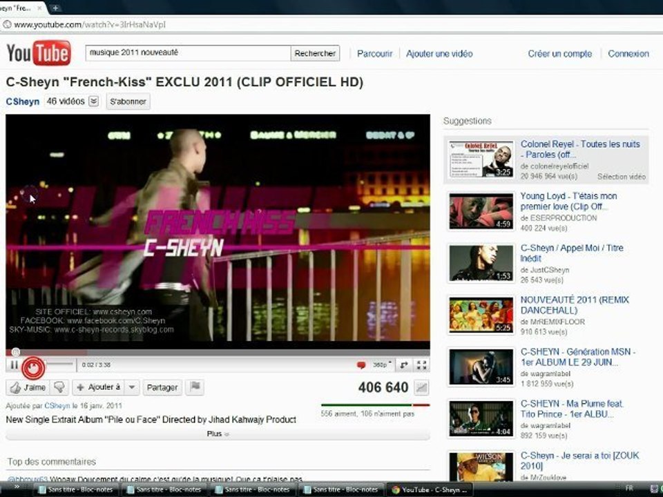
Task: Open NOUVEAUTÉ 2011 REMIX DANCEHALL thumbnail
Action: pos(481,315)
